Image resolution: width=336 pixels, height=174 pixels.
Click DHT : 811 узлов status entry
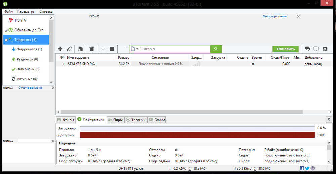[x=130, y=168]
